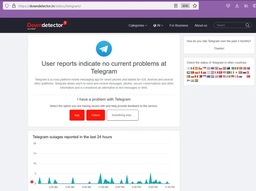256x191 pixels.
Task: Click the 'Thanks!' rating confirmation text
Action: (x=219, y=48)
